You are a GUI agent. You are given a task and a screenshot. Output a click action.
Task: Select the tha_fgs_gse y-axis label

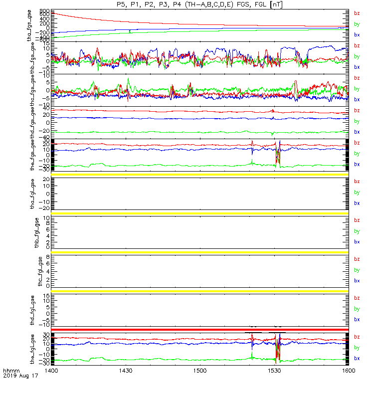(29, 25)
